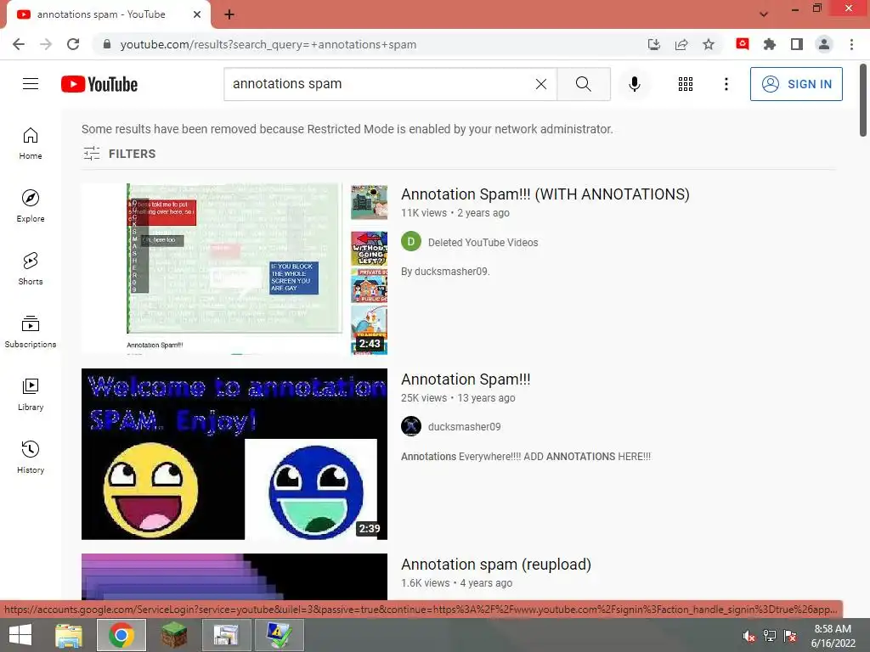Open Subscriptions in the sidebar
The image size is (870, 652).
(x=31, y=332)
